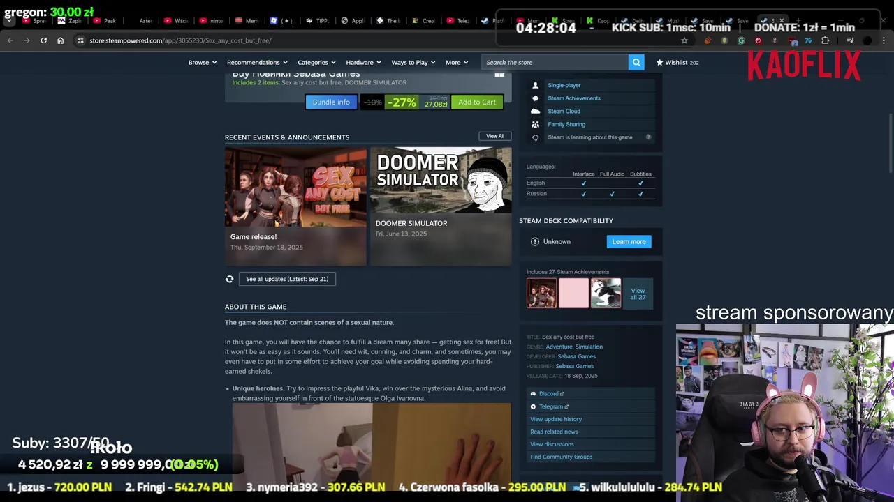Click the Single-player link
Screen dimensions: 894x502
[x=564, y=85]
